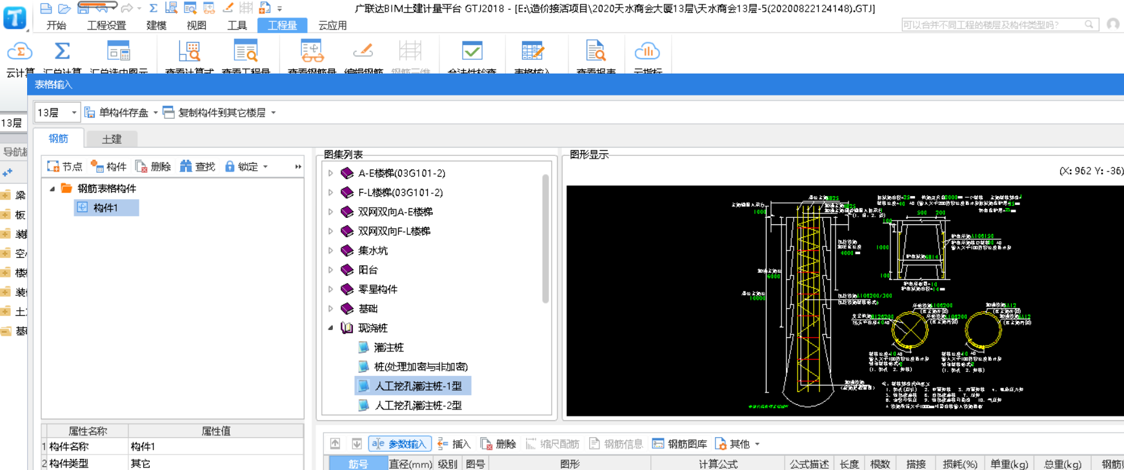The width and height of the screenshot is (1124, 470).
Task: Run 合法性检查 checkmark icon
Action: (472, 52)
